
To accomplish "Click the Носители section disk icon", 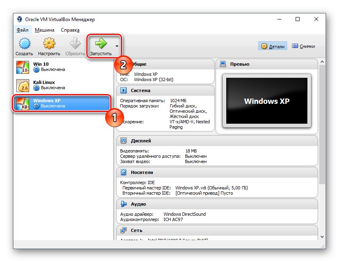I will click(x=123, y=172).
